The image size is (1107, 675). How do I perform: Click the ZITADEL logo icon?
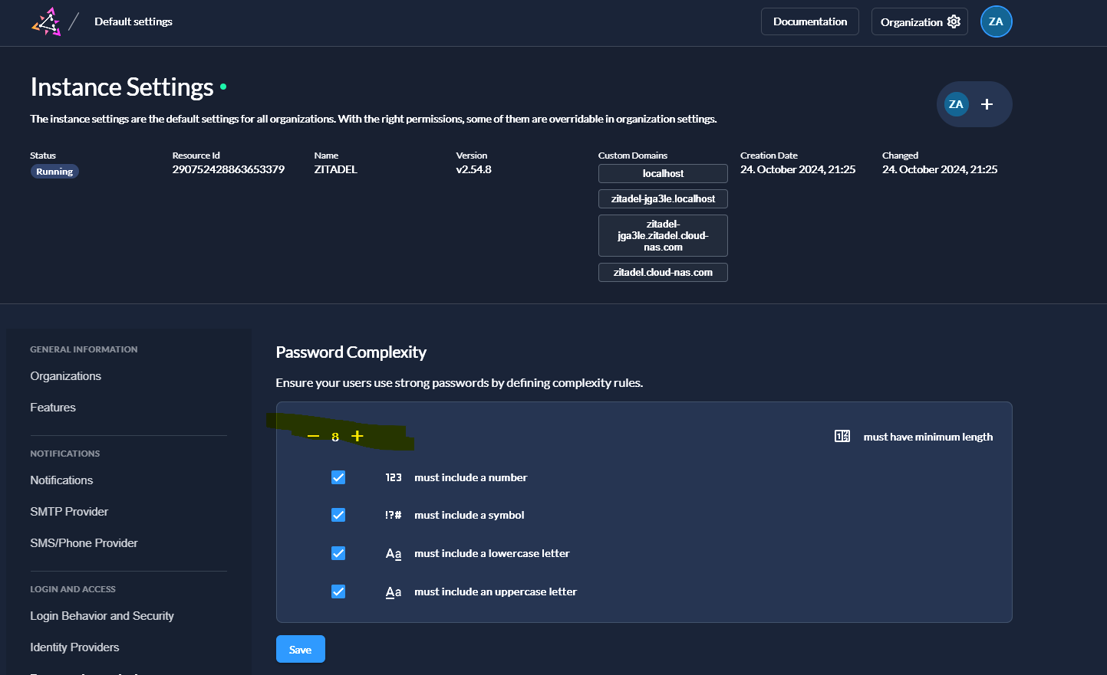click(46, 21)
